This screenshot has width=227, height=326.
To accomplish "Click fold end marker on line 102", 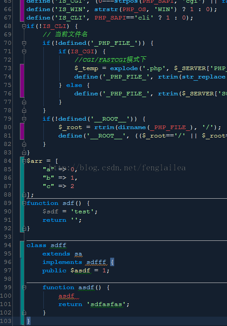I will click(x=24, y=313).
